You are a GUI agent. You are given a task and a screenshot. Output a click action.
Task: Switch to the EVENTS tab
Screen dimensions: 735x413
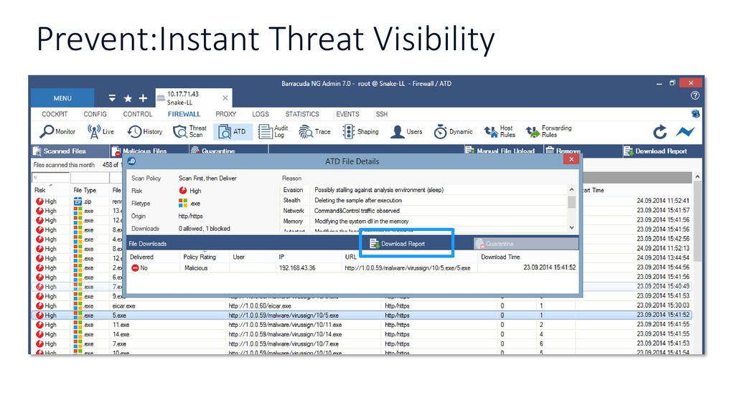point(347,114)
